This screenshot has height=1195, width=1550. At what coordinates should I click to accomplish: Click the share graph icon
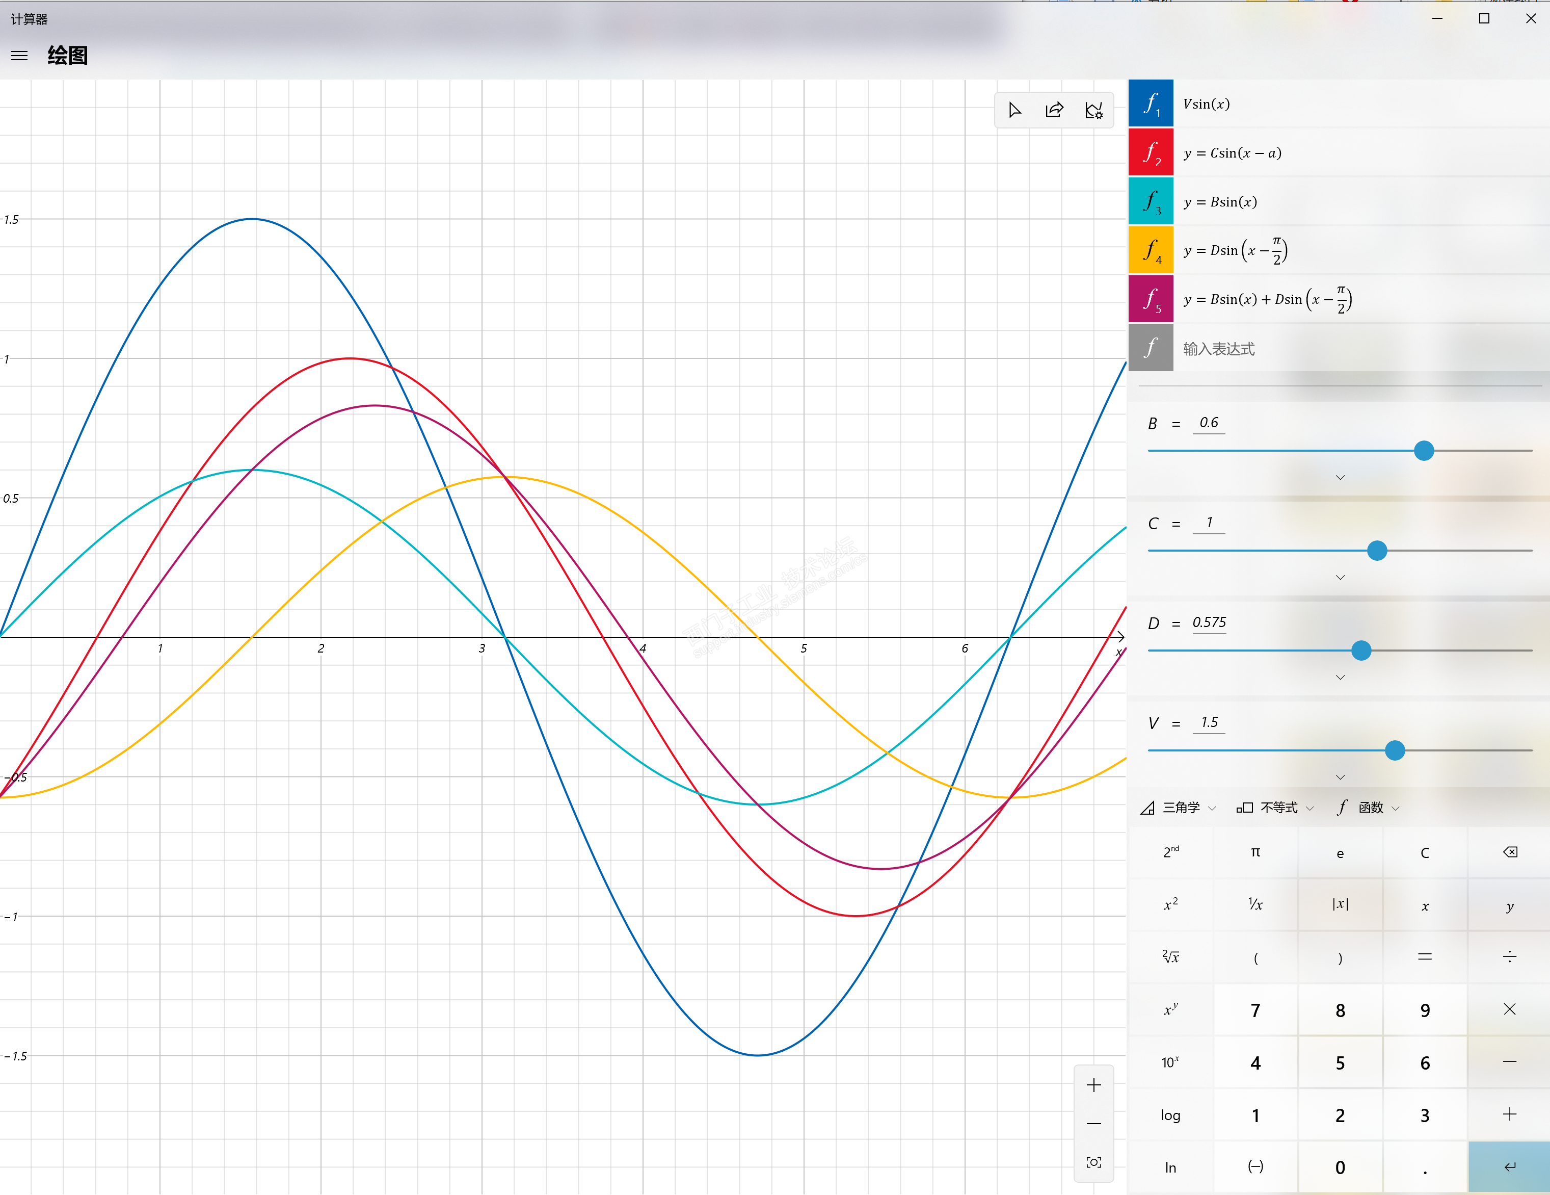coord(1055,110)
